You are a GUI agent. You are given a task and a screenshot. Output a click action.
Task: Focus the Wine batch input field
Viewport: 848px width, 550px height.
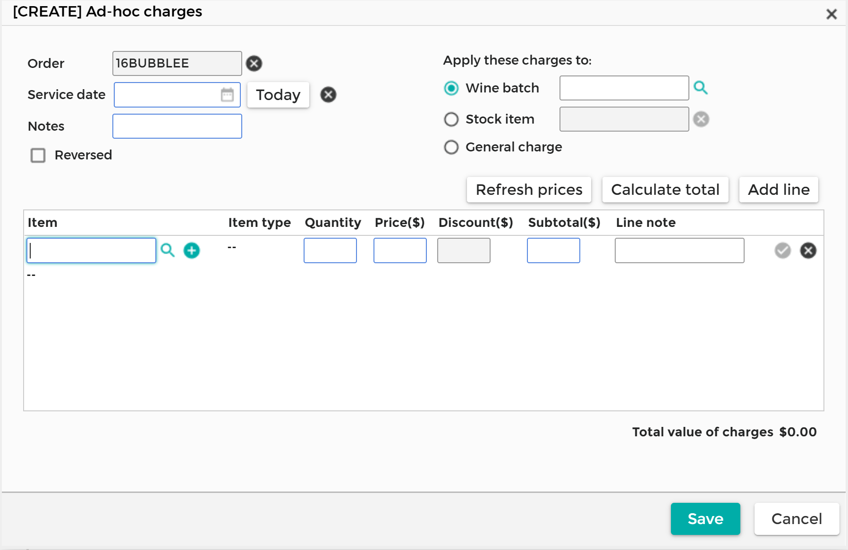click(624, 88)
